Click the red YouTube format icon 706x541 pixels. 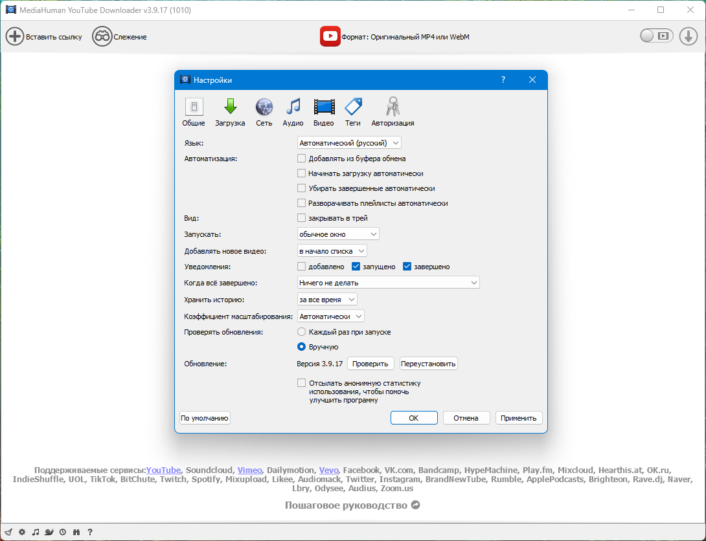(x=330, y=37)
